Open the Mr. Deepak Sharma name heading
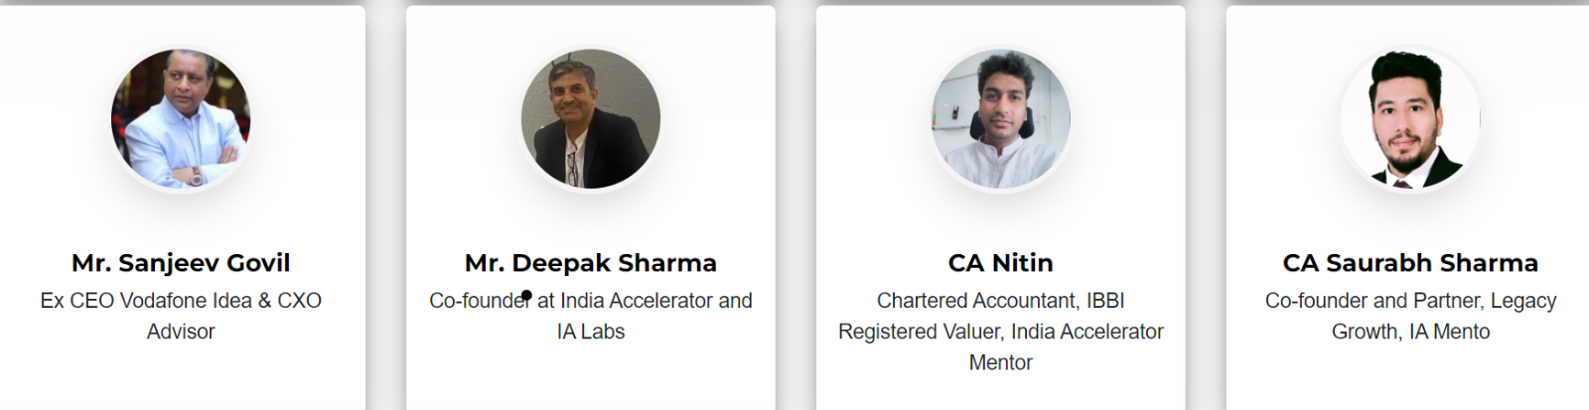This screenshot has height=410, width=1589. pos(591,263)
